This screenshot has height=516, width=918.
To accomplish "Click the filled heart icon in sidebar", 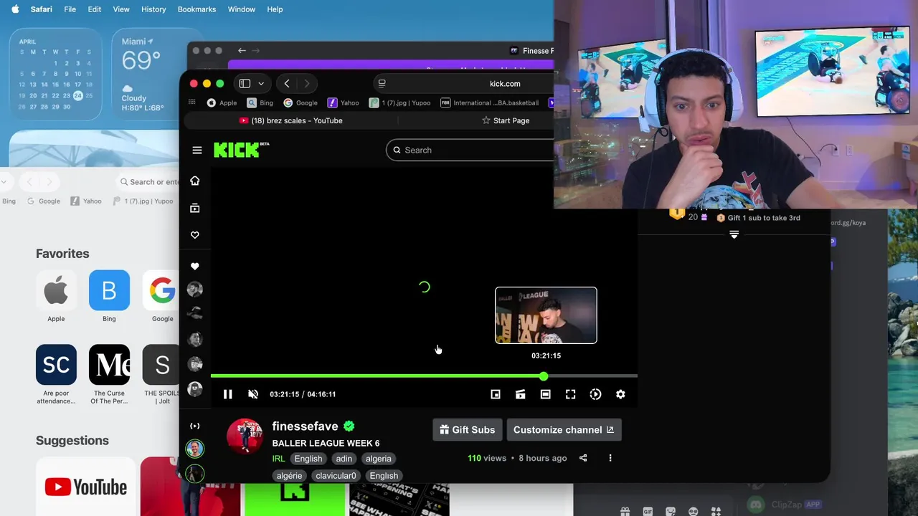I will tap(195, 266).
